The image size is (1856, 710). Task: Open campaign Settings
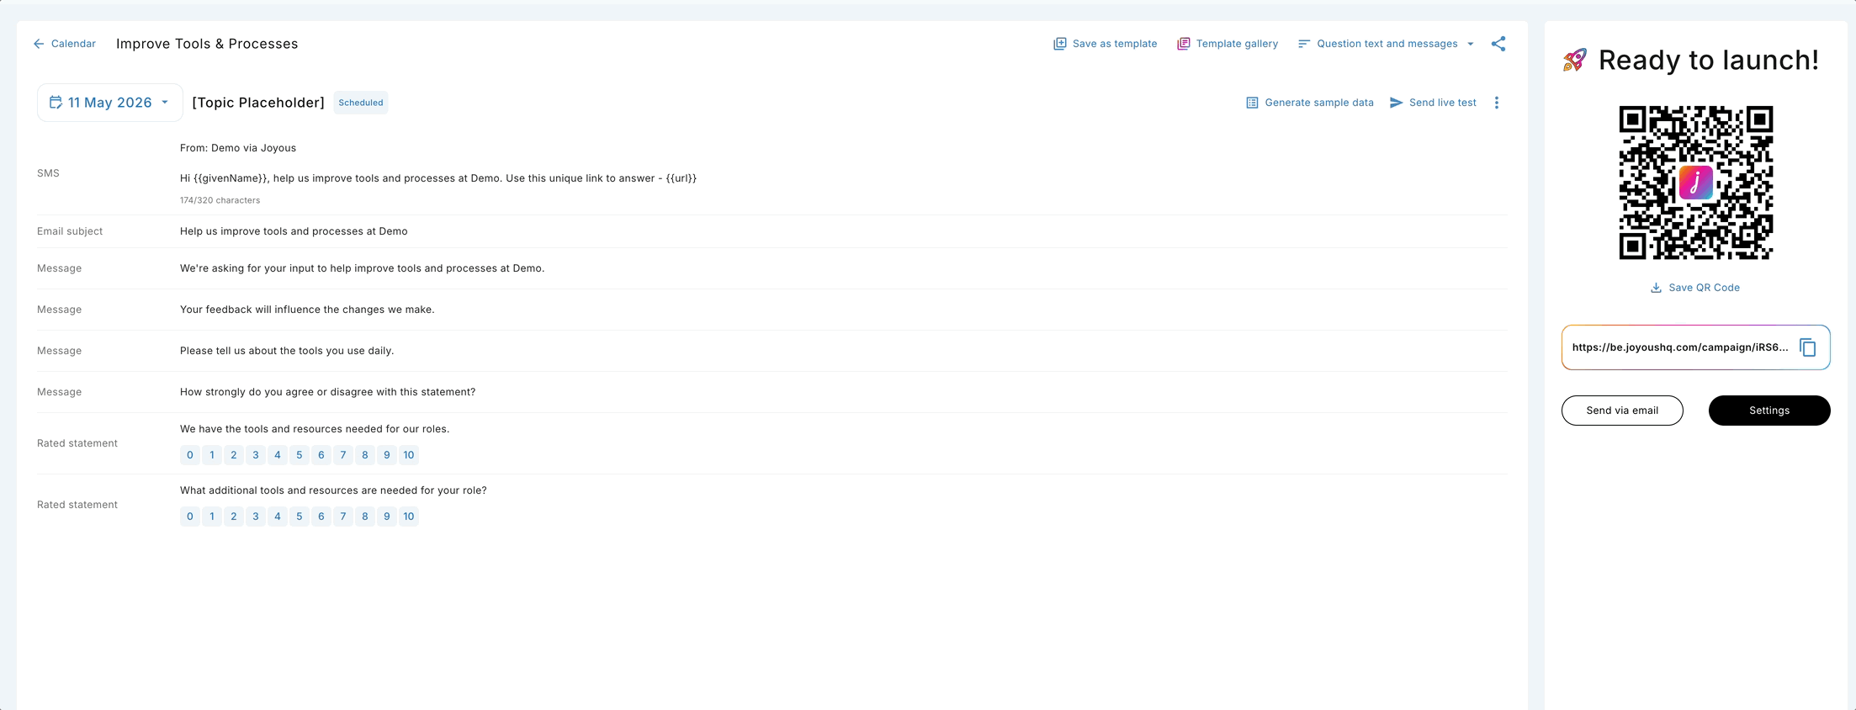[1769, 411]
